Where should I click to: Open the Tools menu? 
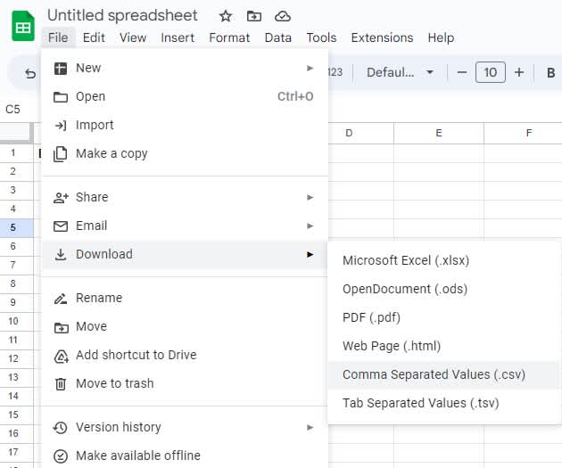[321, 37]
